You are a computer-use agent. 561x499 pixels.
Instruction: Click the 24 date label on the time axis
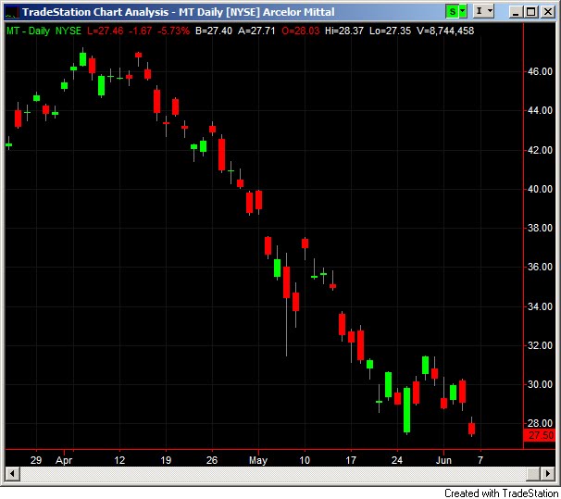397,460
